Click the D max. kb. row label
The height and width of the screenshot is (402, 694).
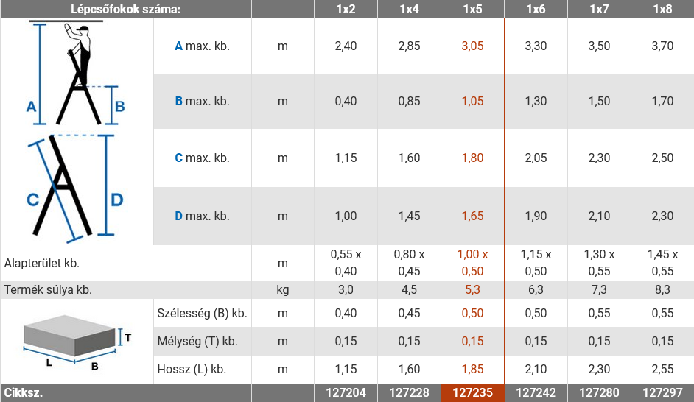click(x=203, y=216)
